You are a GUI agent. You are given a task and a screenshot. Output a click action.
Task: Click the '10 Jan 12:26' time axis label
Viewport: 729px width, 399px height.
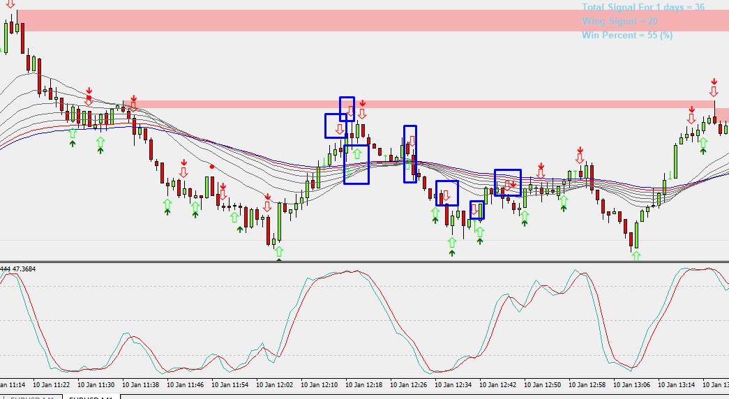pos(408,385)
